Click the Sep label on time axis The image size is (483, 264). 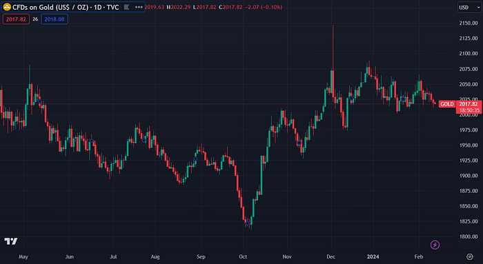(201, 256)
